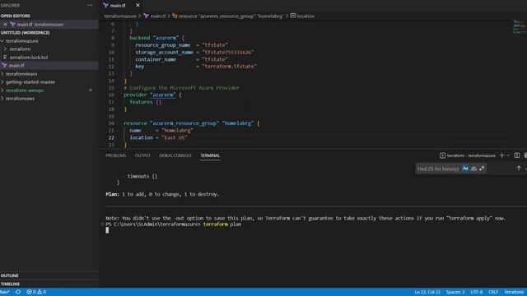Click terraform plan command in terminal
Image resolution: width=527 pixels, height=296 pixels.
coord(222,224)
